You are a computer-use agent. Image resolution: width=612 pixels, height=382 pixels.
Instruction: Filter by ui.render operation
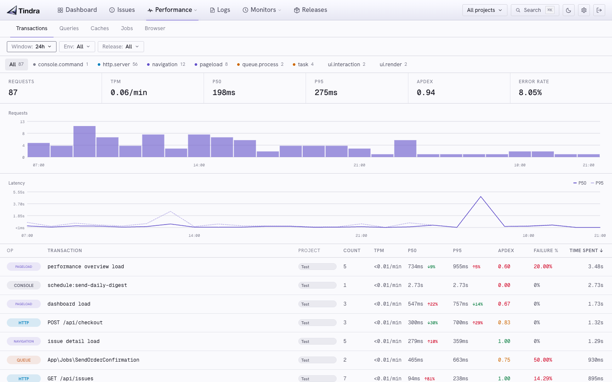point(393,65)
